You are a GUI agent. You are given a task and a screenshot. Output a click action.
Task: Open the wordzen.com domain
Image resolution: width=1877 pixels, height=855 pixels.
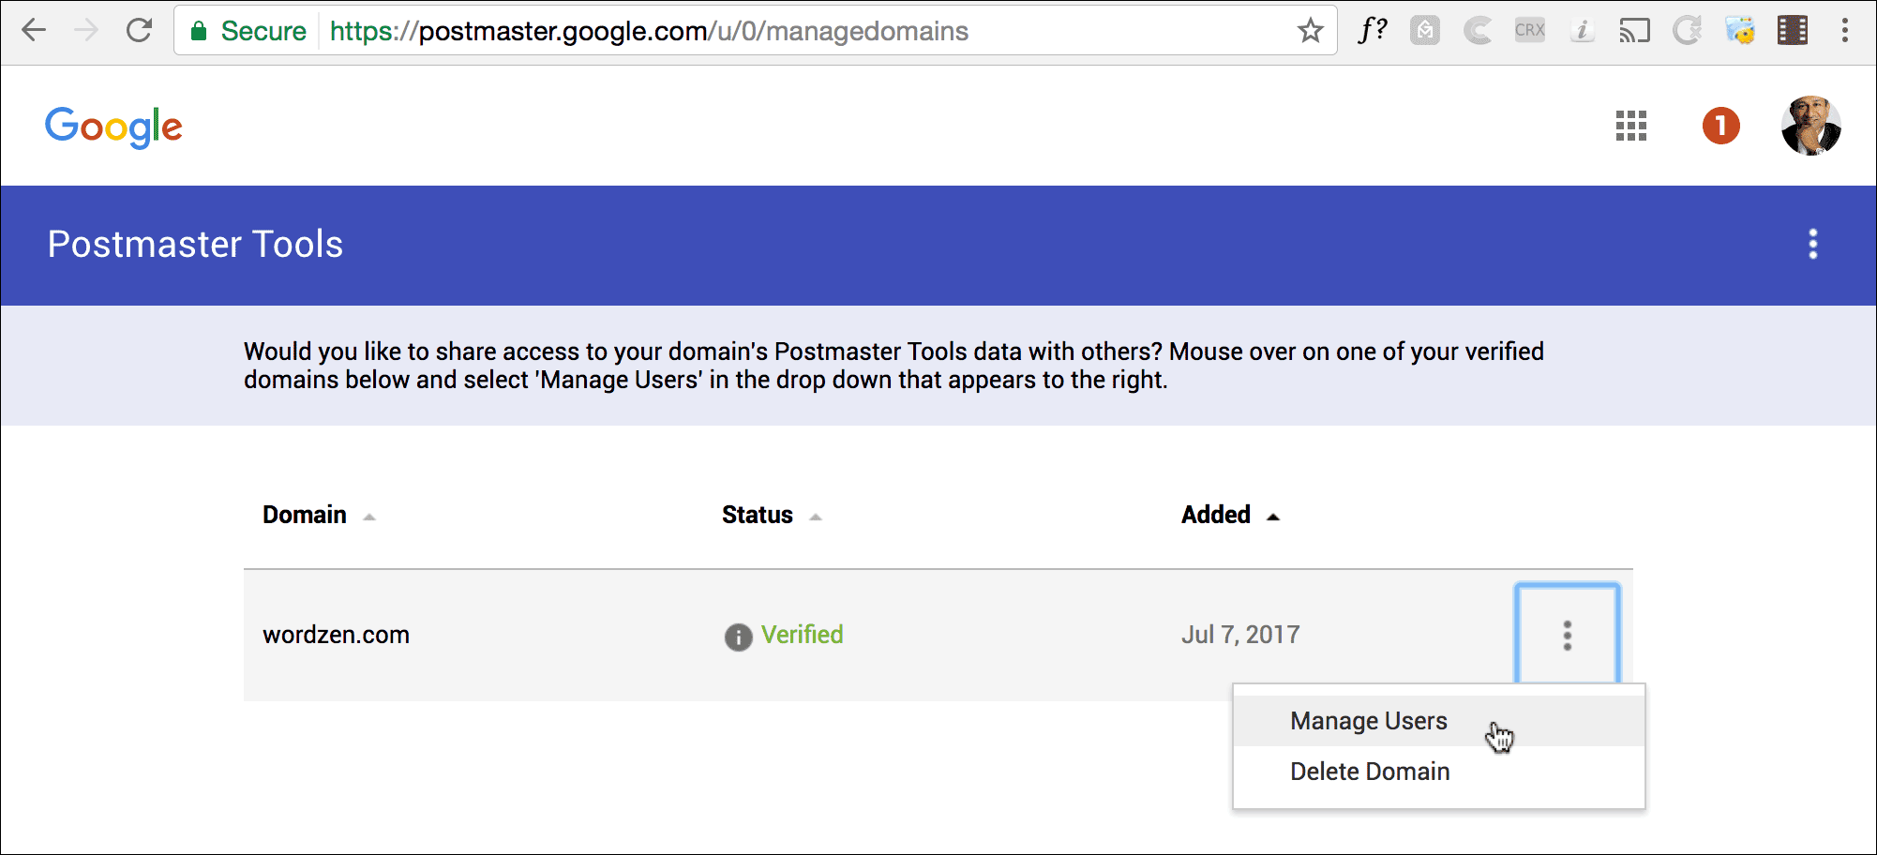point(336,635)
